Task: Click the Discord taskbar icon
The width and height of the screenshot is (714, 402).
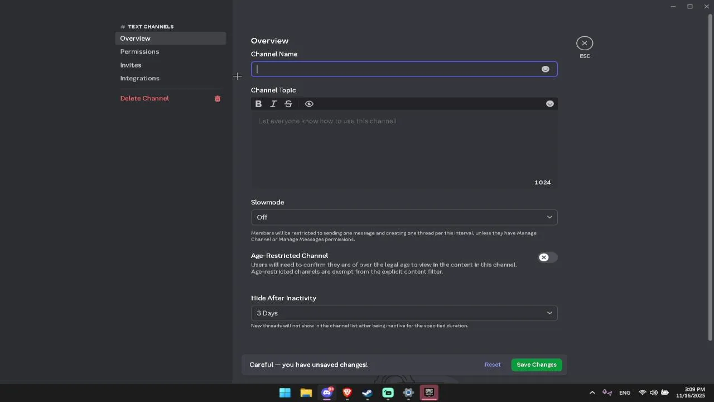Action: (327, 393)
